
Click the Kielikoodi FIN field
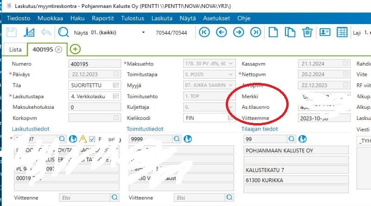click(x=209, y=118)
